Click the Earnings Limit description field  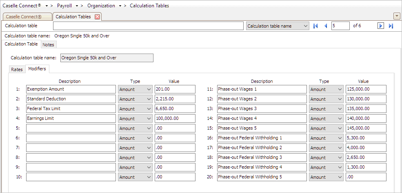click(x=71, y=119)
